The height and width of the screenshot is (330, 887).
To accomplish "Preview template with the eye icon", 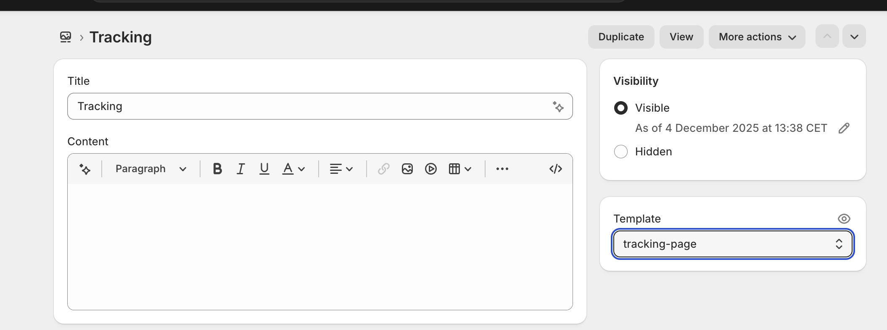I will click(x=844, y=219).
